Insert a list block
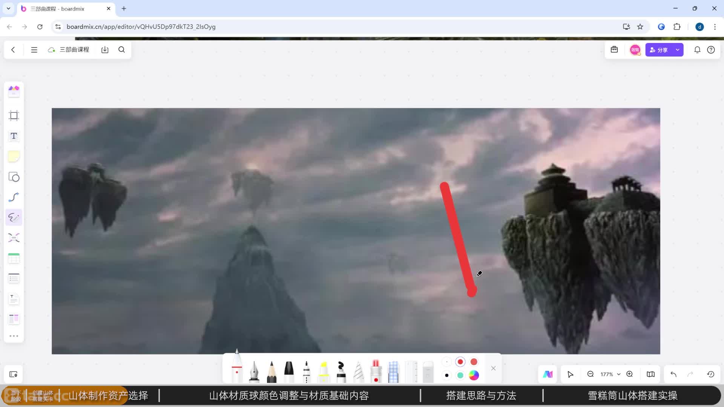Viewport: 724px width, 407px height. click(x=14, y=278)
